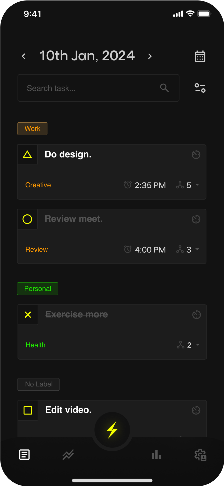Toggle triangle status box on Do design

tap(27, 155)
